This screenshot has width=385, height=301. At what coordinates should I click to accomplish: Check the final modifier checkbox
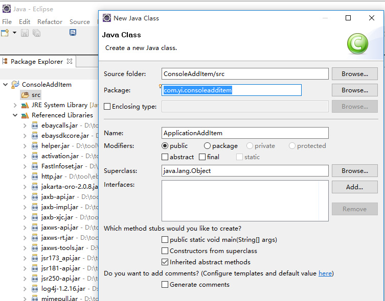pos(202,157)
